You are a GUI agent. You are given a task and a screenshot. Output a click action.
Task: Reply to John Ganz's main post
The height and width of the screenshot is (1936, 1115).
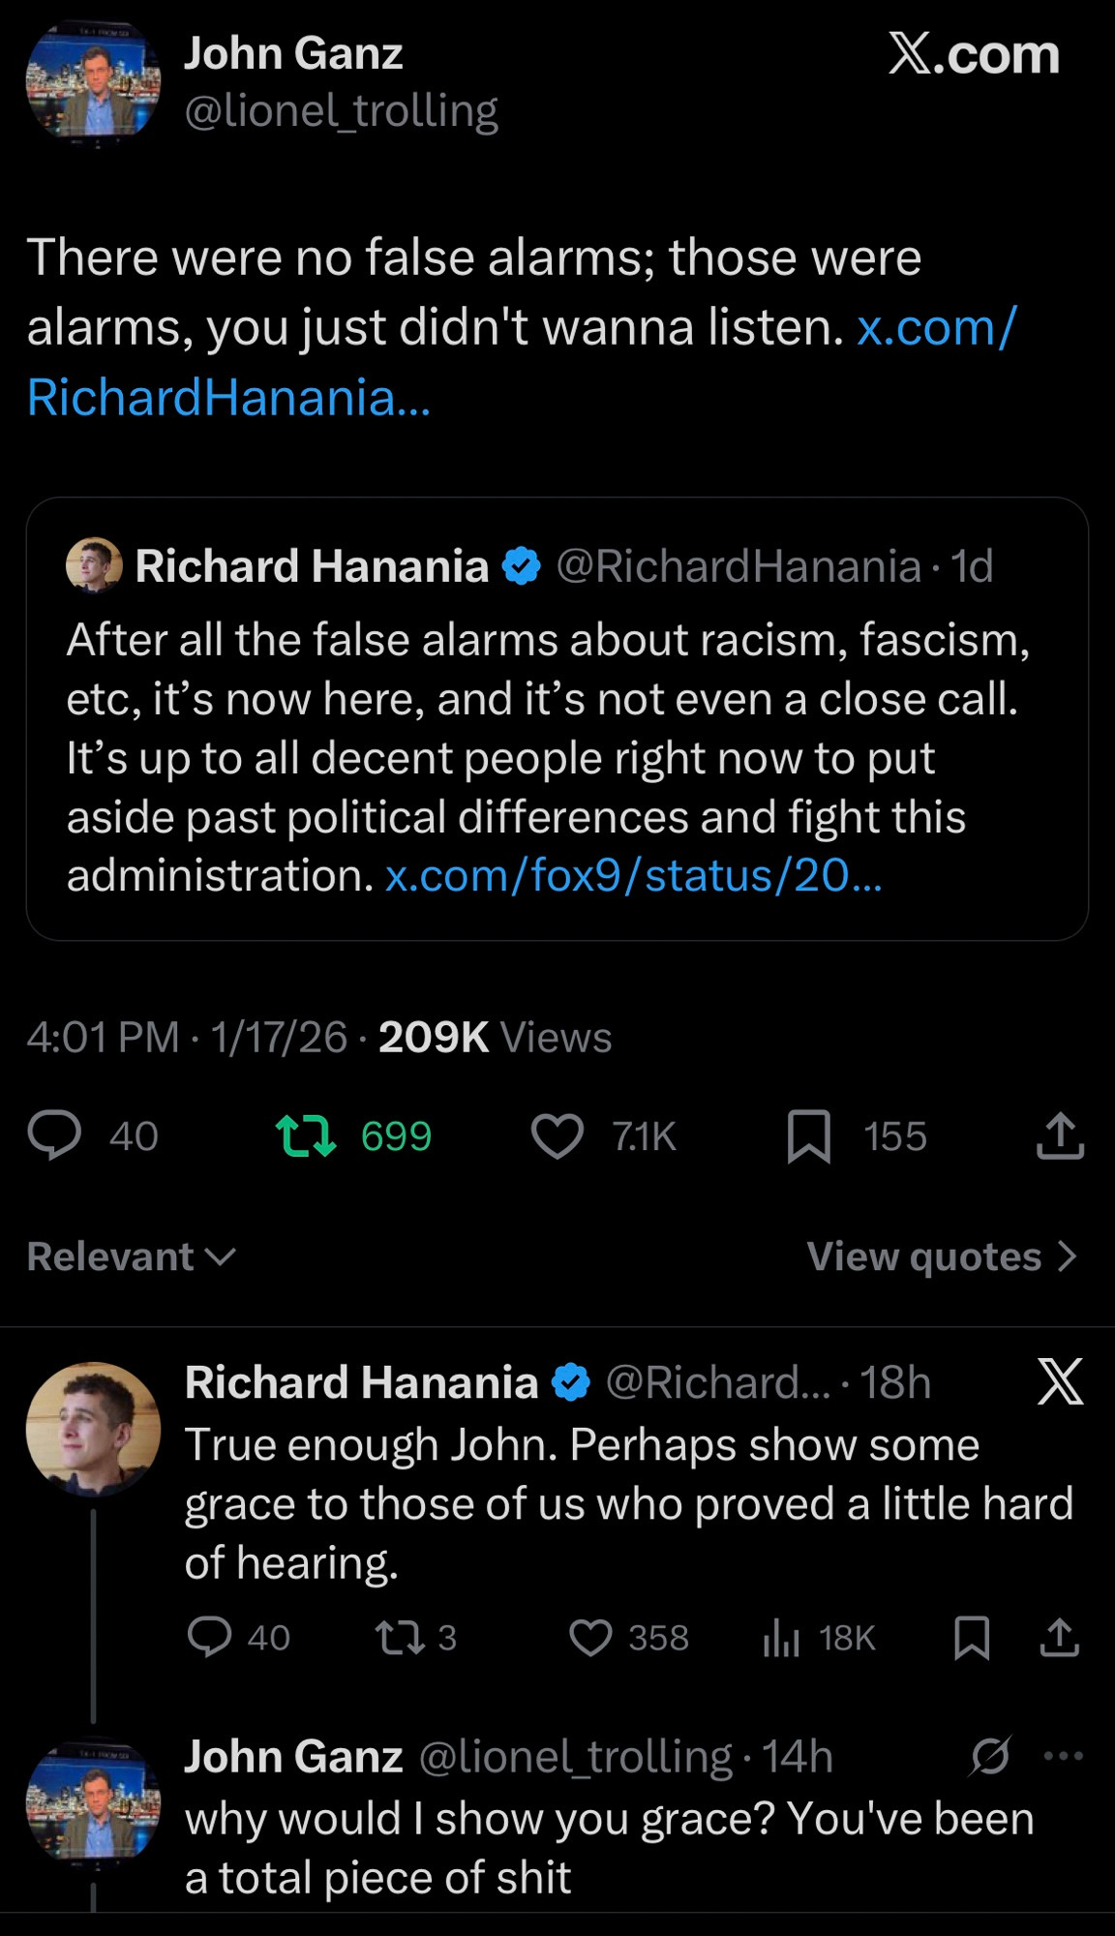54,1135
